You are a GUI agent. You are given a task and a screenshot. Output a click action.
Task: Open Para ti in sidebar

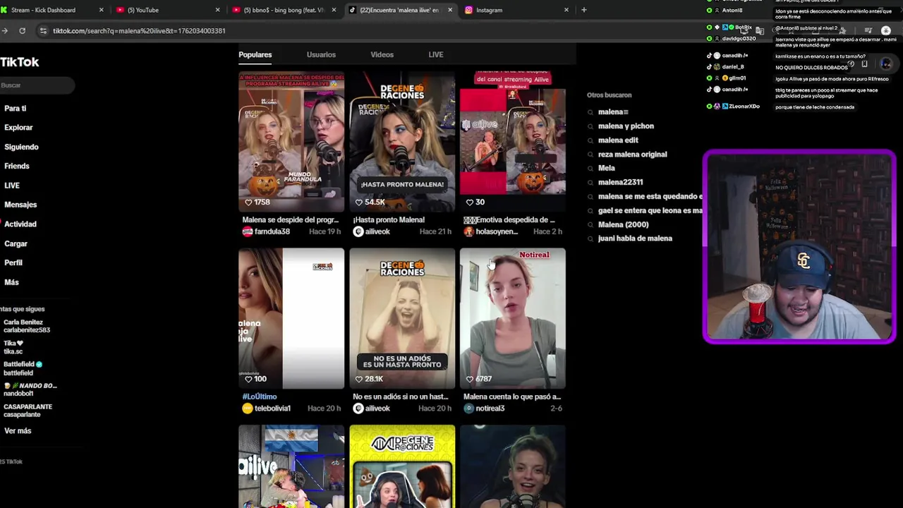15,109
